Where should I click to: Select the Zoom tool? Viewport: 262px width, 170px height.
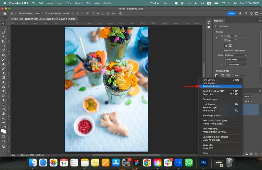coord(3,118)
